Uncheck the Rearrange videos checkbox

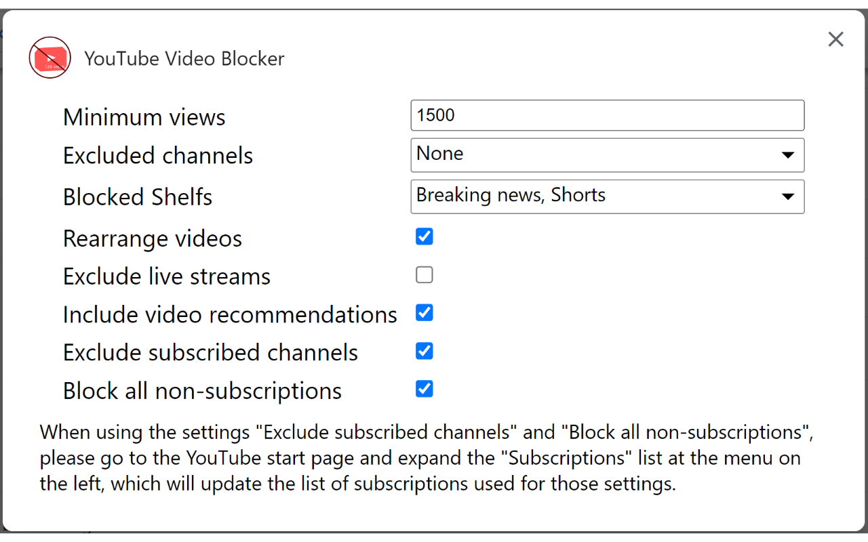(x=425, y=236)
